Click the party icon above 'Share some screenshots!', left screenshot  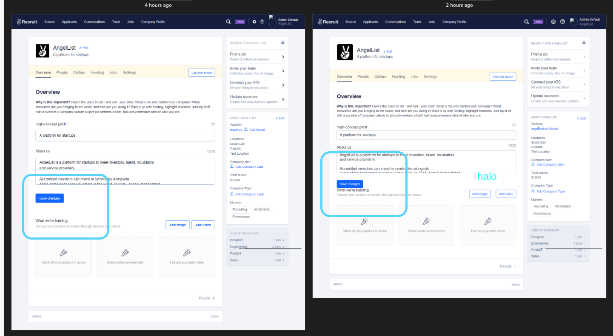125,253
